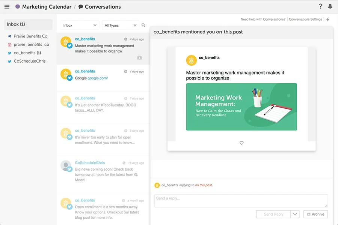This screenshot has height=225, width=338.
Task: Open the notifications bell
Action: [x=330, y=6]
